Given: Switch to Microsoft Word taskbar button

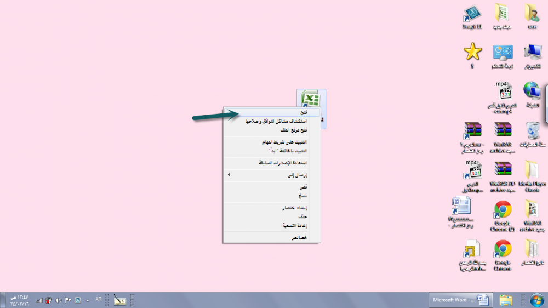Looking at the screenshot, I should click(x=459, y=300).
